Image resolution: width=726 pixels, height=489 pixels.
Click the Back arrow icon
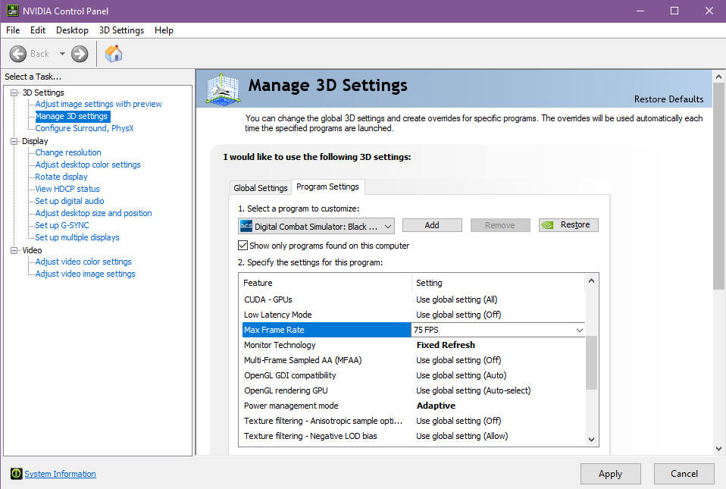[19, 54]
